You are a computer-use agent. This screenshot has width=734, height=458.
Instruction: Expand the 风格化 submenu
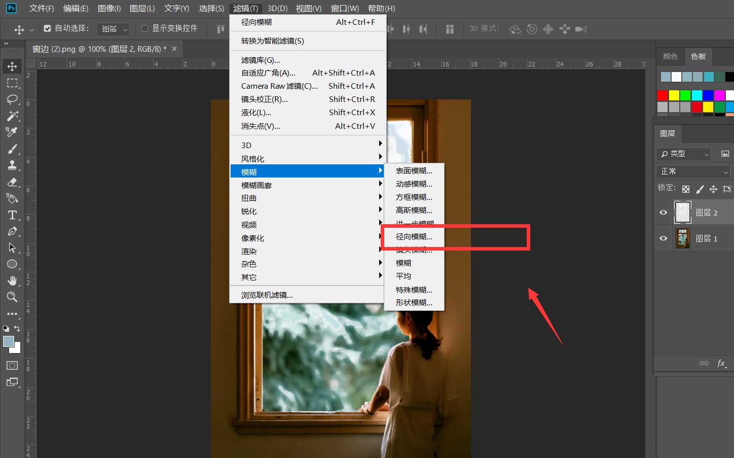(x=307, y=159)
